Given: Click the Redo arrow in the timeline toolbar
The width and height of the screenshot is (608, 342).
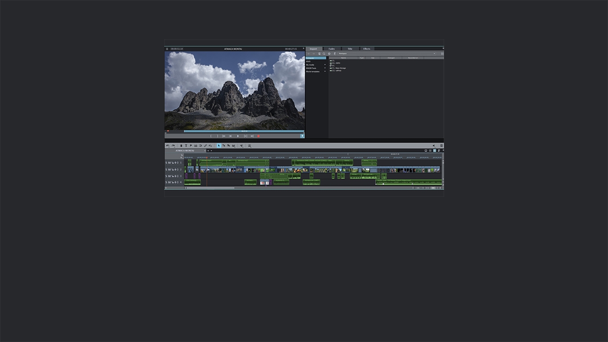Looking at the screenshot, I should (x=173, y=146).
